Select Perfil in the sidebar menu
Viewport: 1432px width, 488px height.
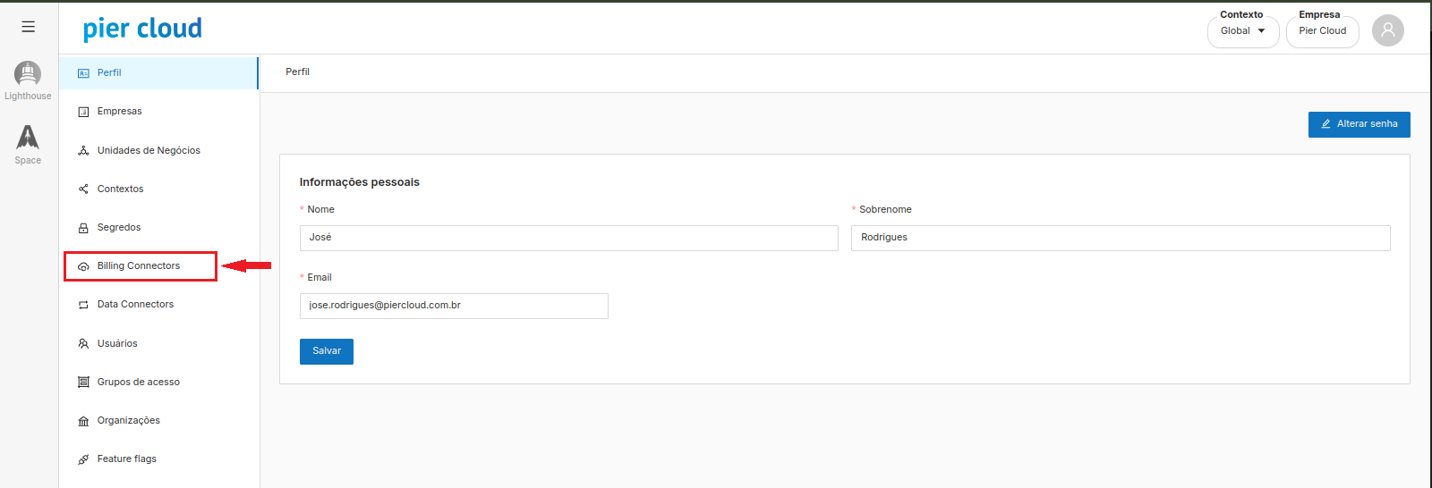pos(109,73)
